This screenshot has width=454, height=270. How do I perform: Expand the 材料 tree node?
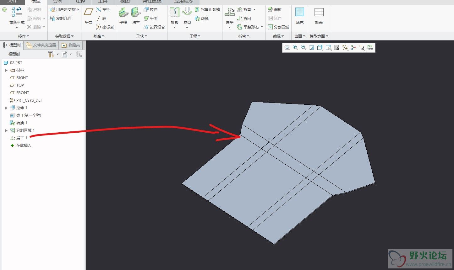[6, 70]
